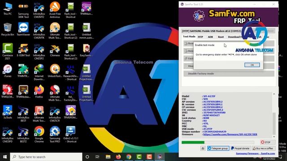The width and height of the screenshot is (287, 161).
Task: Switch to Root tab
Action: tap(221, 37)
